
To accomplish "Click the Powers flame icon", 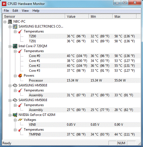I will pos(20,76).
